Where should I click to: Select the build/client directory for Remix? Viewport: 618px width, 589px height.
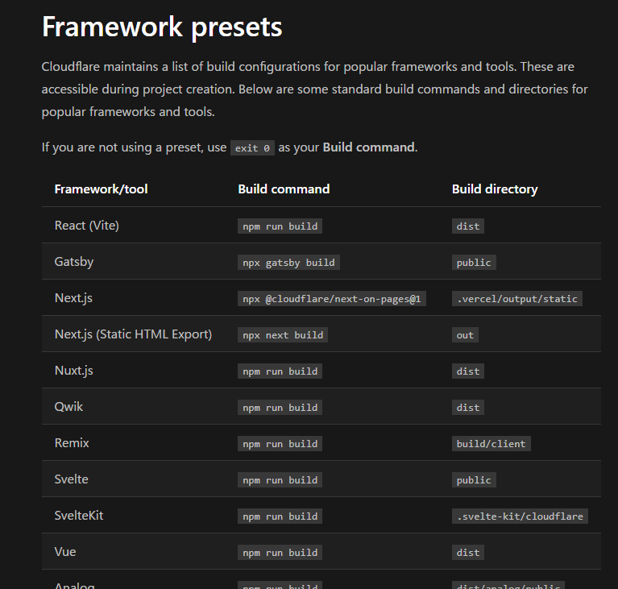491,444
